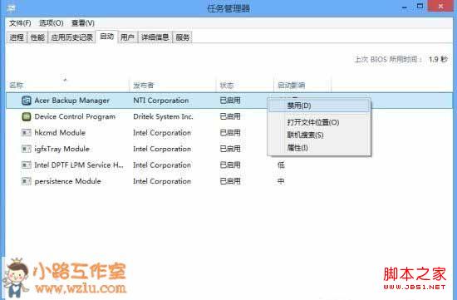The image size is (457, 300).
Task: Click Intel Corporation in the persistence Module row
Action: [x=162, y=181]
